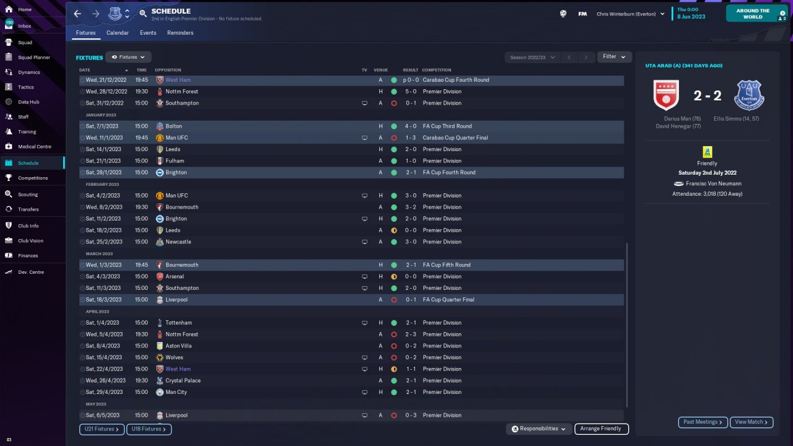Switch to the Fixtures tab

tap(85, 33)
